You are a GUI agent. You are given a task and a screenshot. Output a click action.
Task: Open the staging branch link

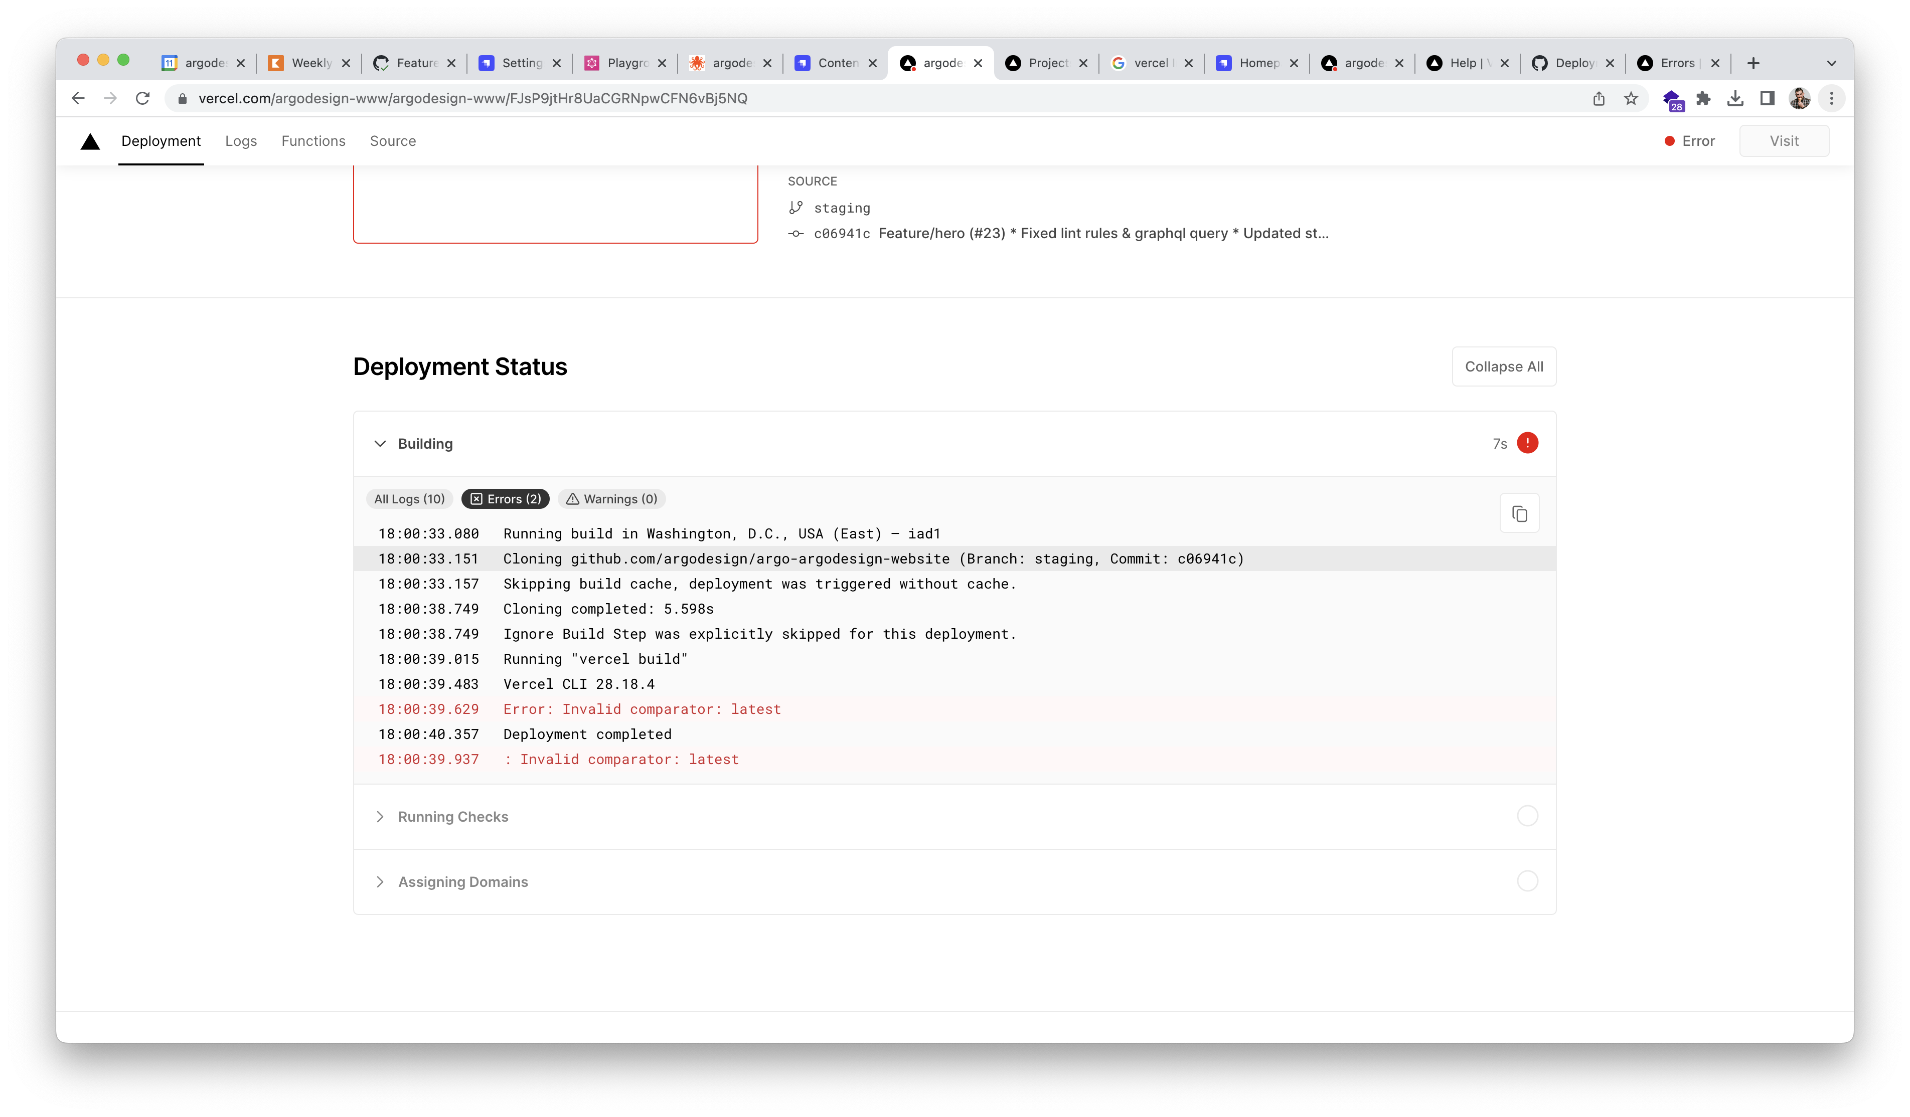point(841,208)
